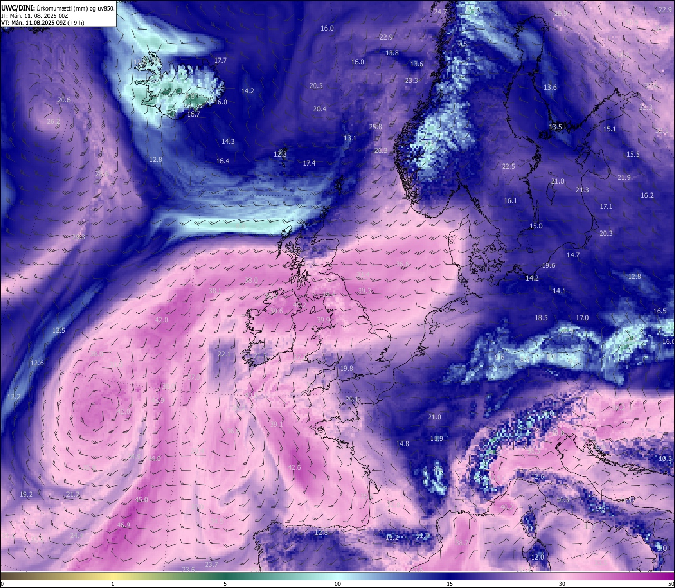Image resolution: width=675 pixels, height=588 pixels.
Task: Click the legend tick label 10
Action: click(337, 584)
